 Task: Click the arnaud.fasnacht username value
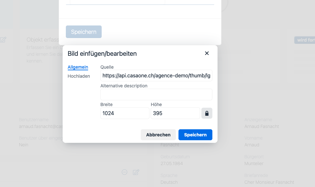pyautogui.click(x=41, y=127)
